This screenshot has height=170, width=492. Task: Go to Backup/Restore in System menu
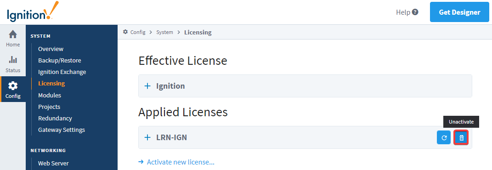(x=60, y=60)
